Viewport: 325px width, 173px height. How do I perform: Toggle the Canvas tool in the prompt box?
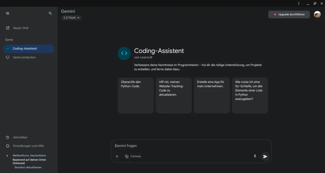click(x=133, y=156)
